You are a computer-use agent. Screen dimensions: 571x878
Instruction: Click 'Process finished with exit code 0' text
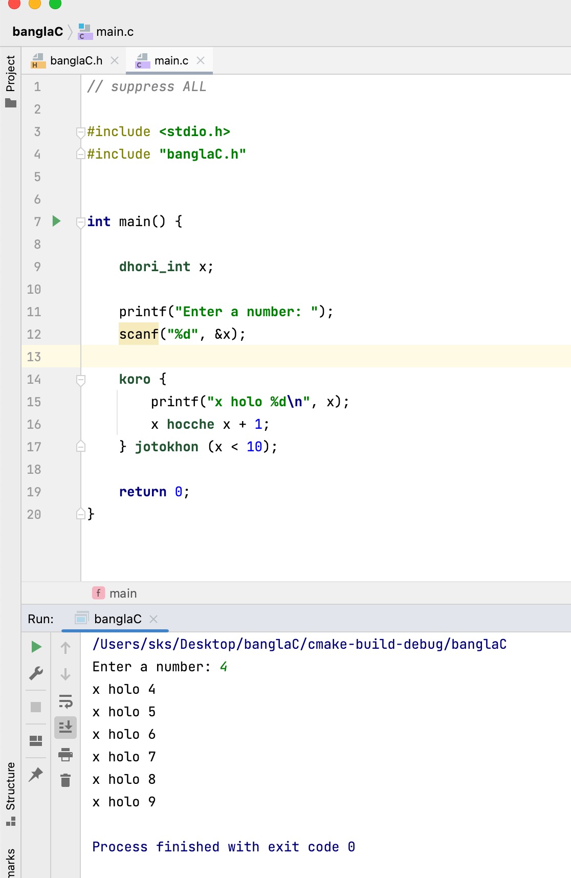(224, 847)
